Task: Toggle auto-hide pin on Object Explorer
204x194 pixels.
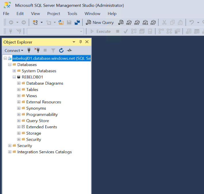Action: pyautogui.click(x=80, y=42)
